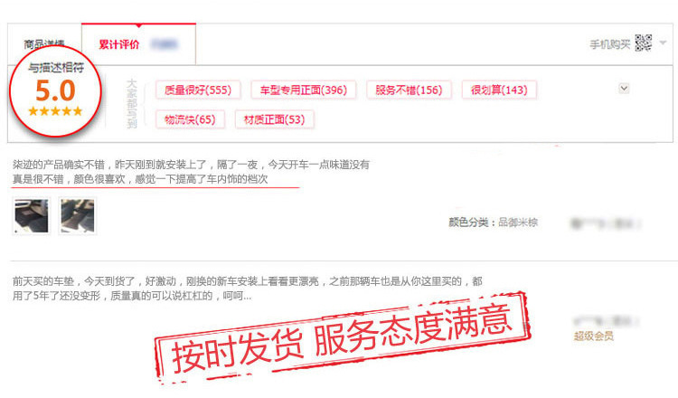Select the 车型专用正面(396) tag
The image size is (678, 398).
(x=303, y=90)
